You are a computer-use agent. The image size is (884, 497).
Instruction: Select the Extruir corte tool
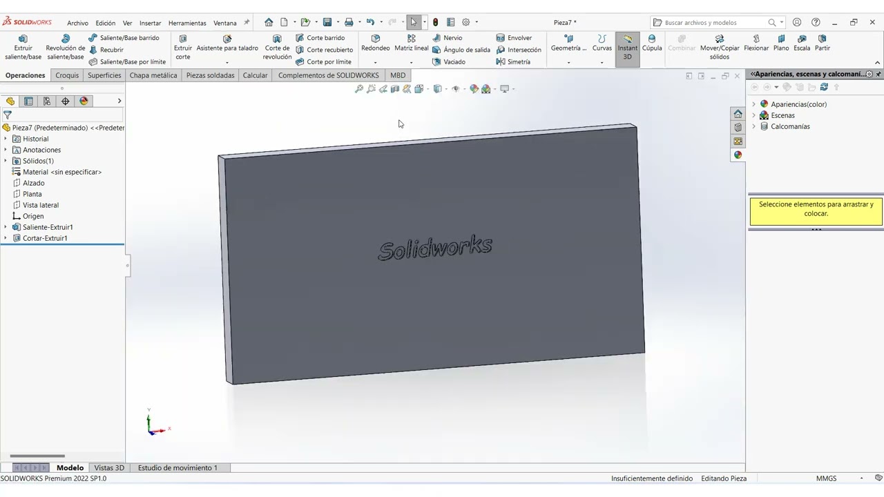click(182, 48)
